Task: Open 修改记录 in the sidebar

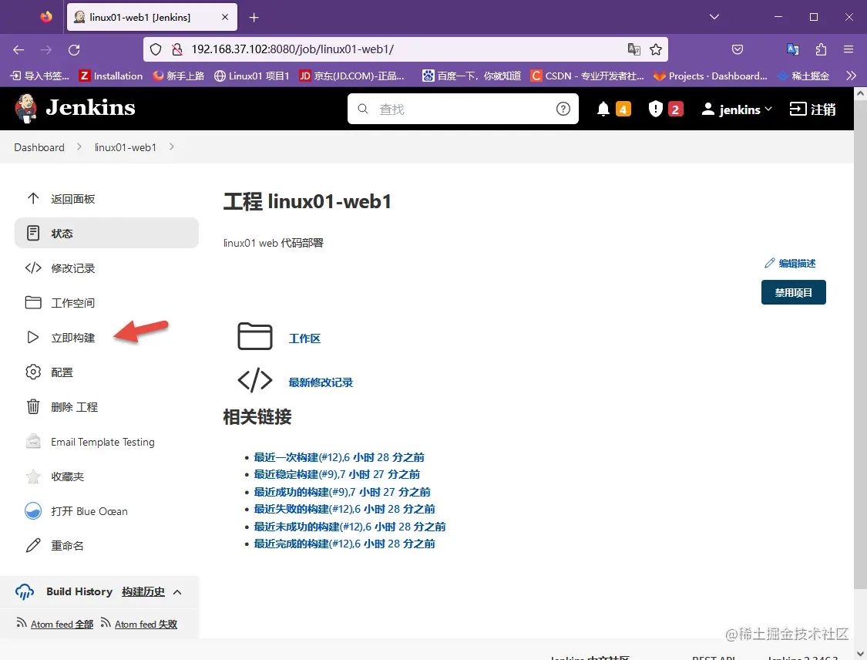Action: click(x=73, y=268)
